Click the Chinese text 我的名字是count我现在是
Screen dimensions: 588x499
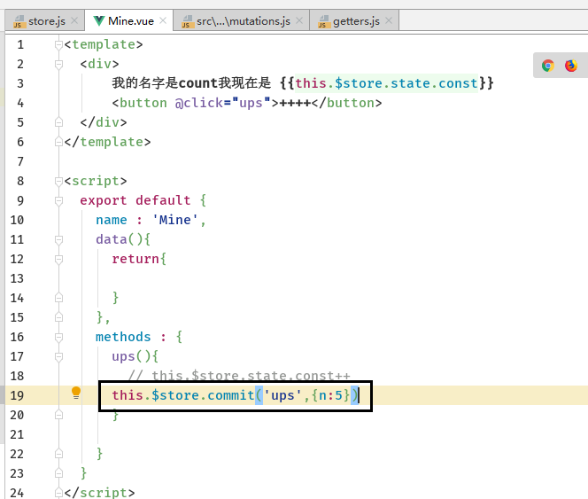[x=191, y=83]
